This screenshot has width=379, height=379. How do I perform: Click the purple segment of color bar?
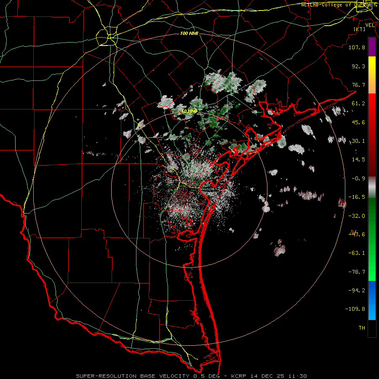[372, 47]
